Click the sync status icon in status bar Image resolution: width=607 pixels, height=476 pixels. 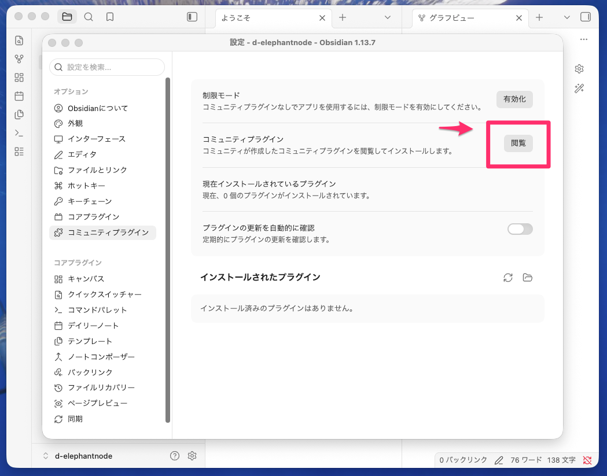[587, 460]
